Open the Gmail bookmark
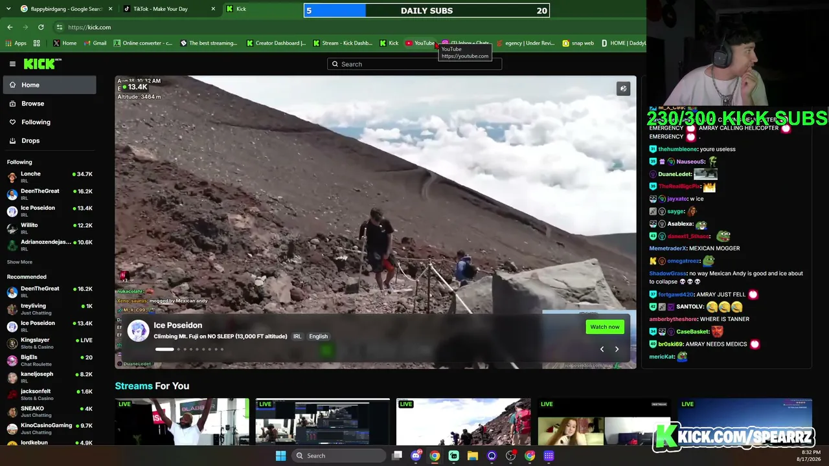 (x=95, y=43)
